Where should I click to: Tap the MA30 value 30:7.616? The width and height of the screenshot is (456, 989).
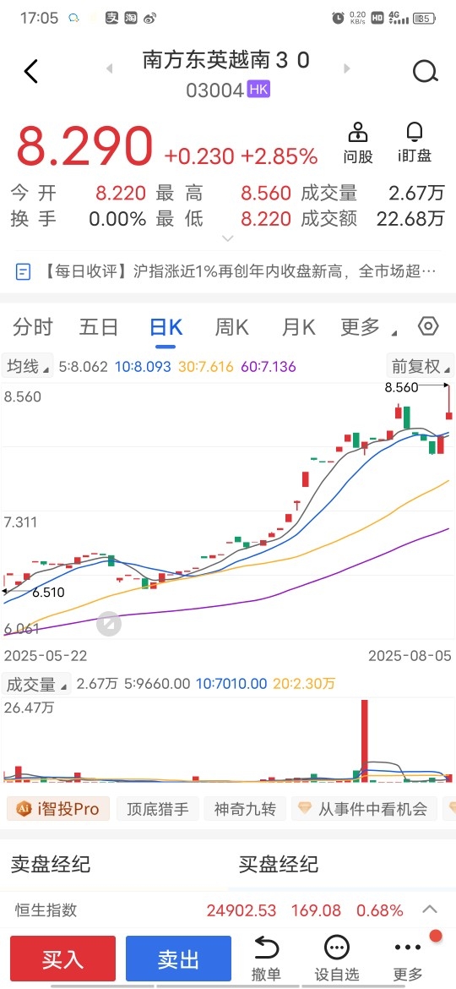(x=205, y=367)
